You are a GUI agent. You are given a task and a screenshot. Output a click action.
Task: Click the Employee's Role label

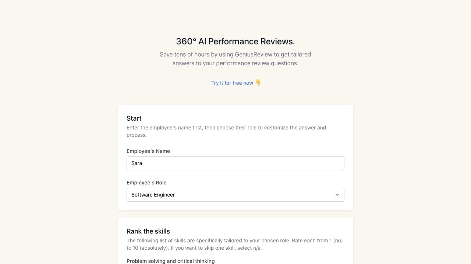point(146,183)
